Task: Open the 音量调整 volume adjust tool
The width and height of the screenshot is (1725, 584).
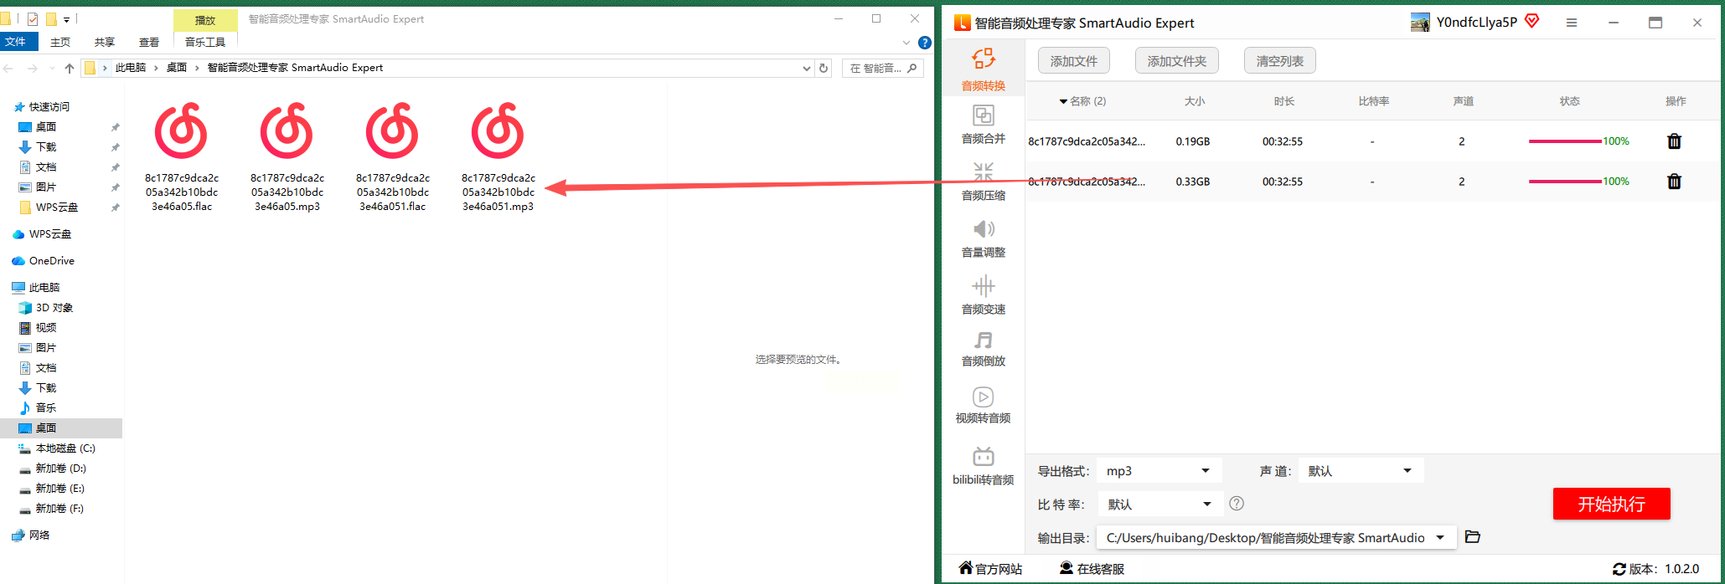Action: click(983, 238)
